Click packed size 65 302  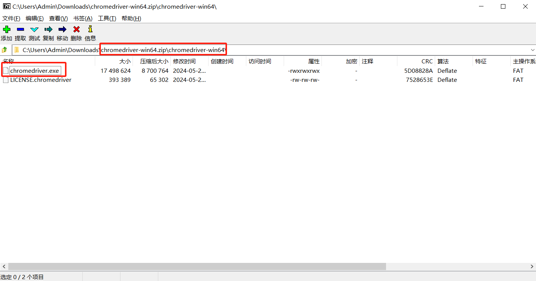pos(159,80)
